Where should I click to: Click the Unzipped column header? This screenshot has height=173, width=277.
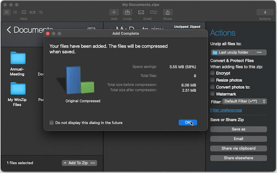tap(181, 27)
